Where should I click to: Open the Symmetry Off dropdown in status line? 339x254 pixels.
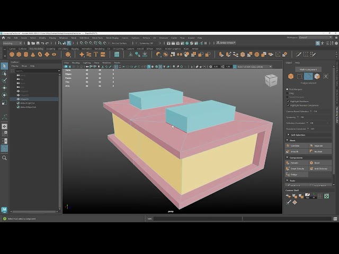[148, 43]
